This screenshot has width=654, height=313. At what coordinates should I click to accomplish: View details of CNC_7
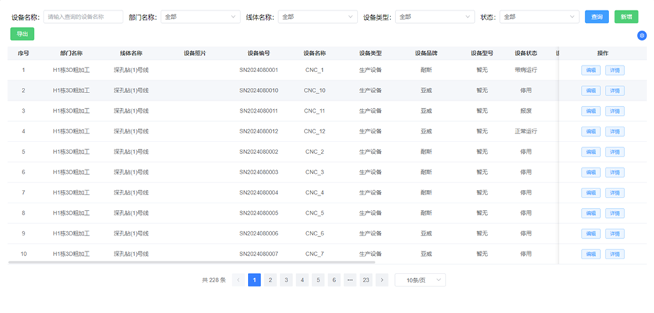(614, 254)
